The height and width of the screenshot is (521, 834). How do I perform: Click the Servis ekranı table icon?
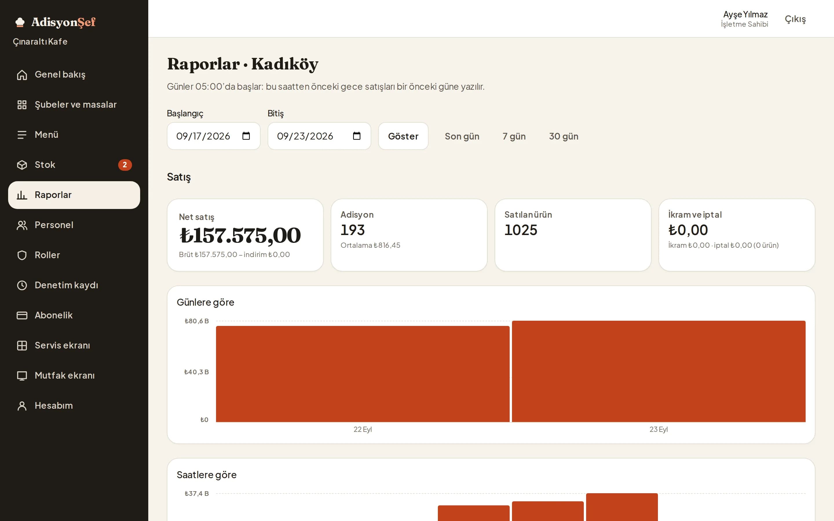point(22,346)
